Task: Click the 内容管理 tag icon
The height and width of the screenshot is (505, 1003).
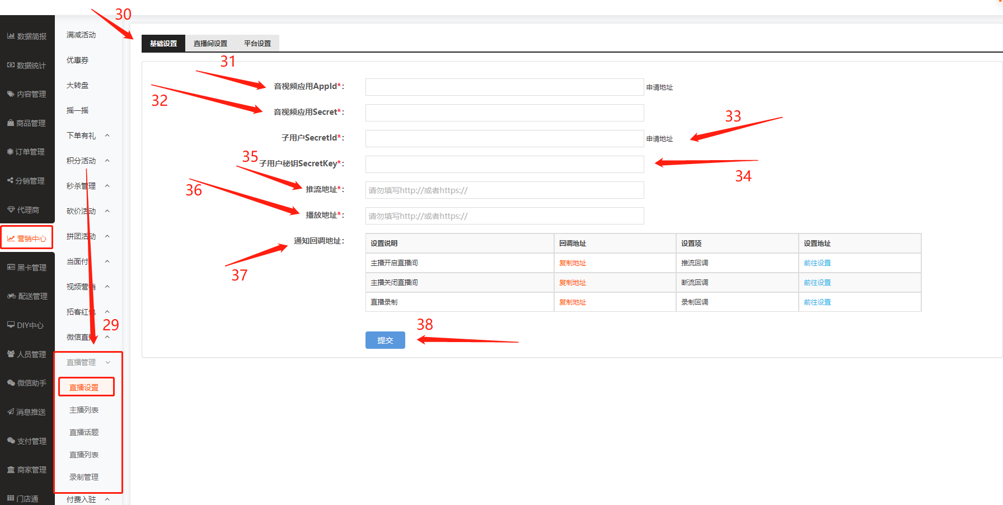Action: [11, 94]
